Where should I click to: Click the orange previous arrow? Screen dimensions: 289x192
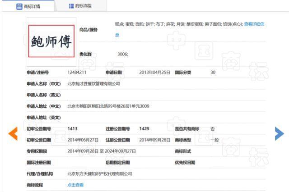click(x=13, y=133)
